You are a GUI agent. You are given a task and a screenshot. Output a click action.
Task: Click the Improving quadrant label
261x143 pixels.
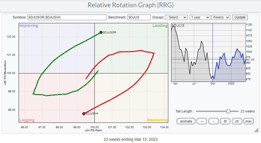[29, 26]
